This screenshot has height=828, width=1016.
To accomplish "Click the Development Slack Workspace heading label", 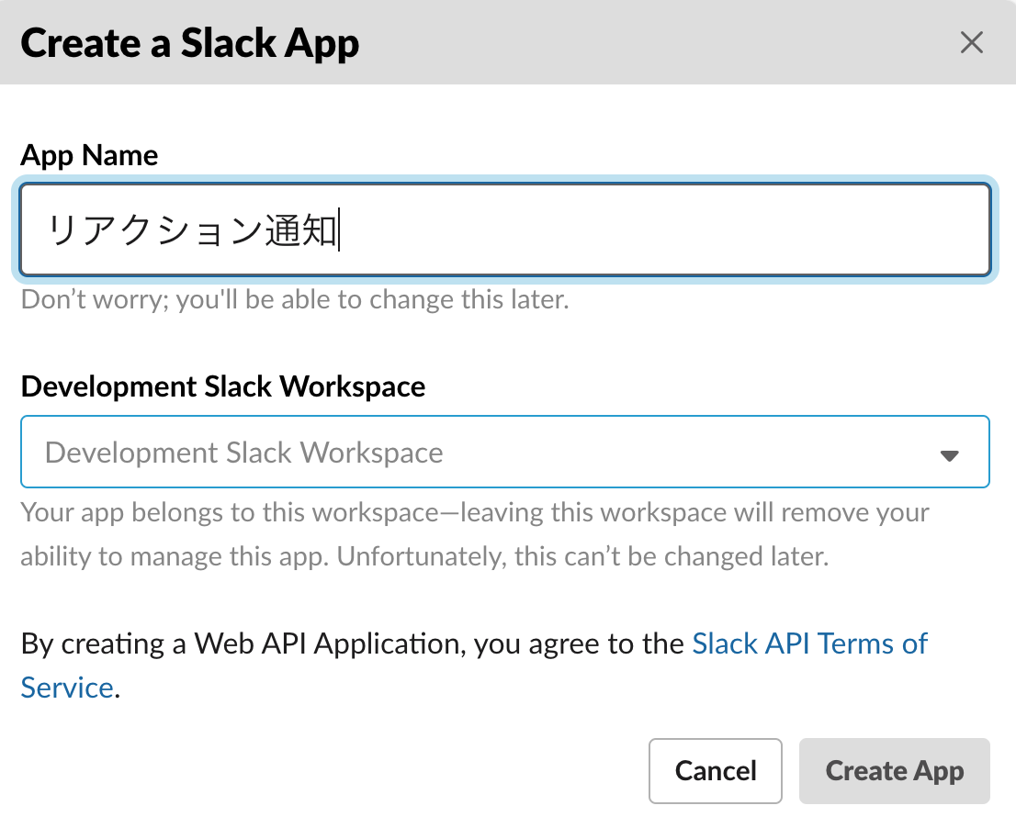I will pos(223,386).
